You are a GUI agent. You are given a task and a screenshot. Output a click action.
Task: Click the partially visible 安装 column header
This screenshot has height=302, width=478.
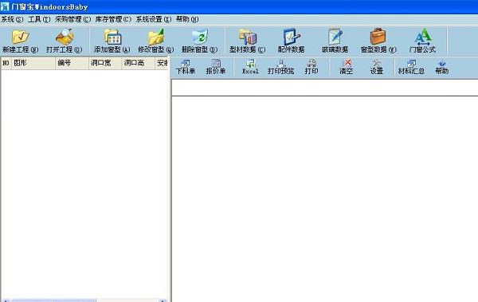[x=162, y=63]
